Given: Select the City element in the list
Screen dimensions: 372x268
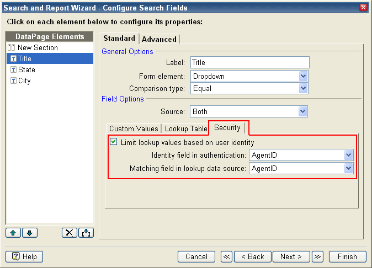Looking at the screenshot, I should tap(50, 81).
